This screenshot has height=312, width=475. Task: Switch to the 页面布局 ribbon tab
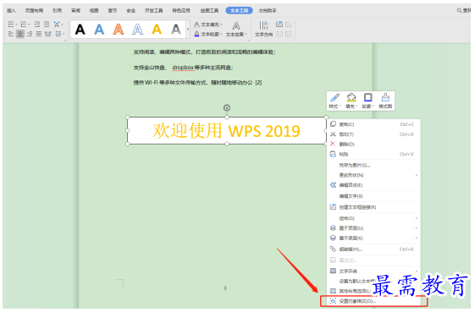[x=34, y=11]
